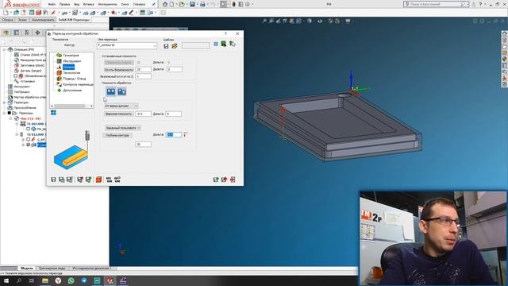Click the Rebuild traffic-light icon

(233, 4)
